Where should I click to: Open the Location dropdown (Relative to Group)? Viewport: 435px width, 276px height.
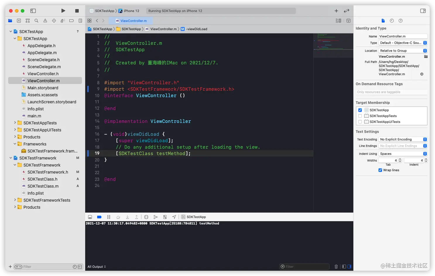403,51
